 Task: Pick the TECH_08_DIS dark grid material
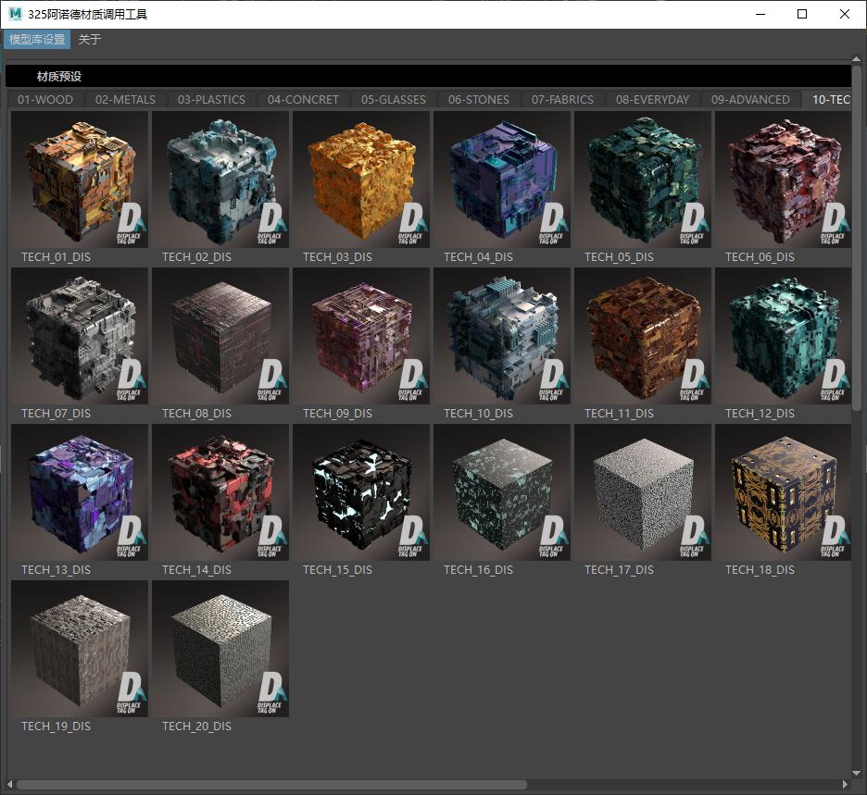220,336
